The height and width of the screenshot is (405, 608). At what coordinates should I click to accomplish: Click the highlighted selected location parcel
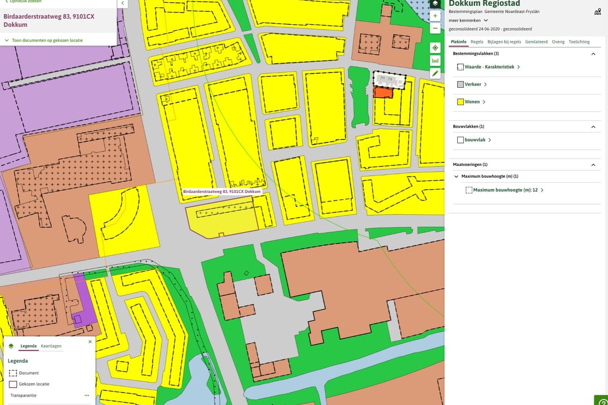pyautogui.click(x=221, y=223)
